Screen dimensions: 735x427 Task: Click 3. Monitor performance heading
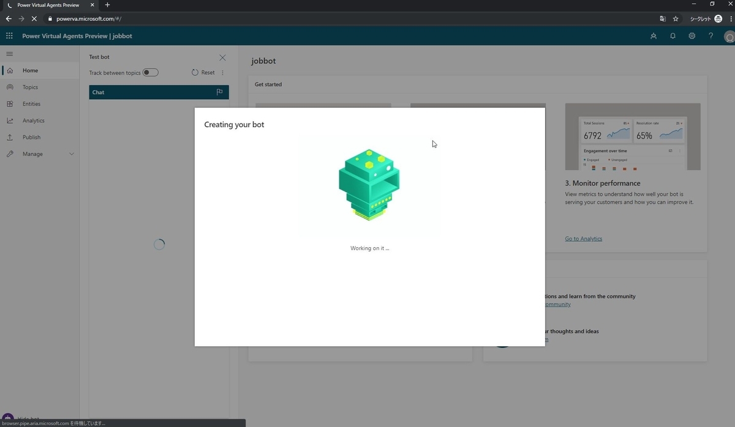point(603,183)
